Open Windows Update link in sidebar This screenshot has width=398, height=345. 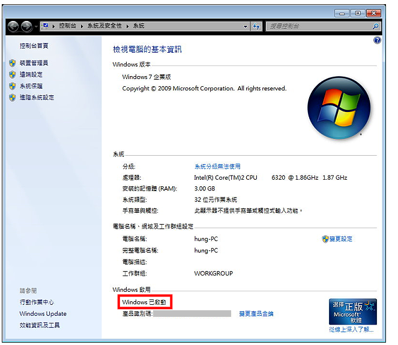pos(43,314)
